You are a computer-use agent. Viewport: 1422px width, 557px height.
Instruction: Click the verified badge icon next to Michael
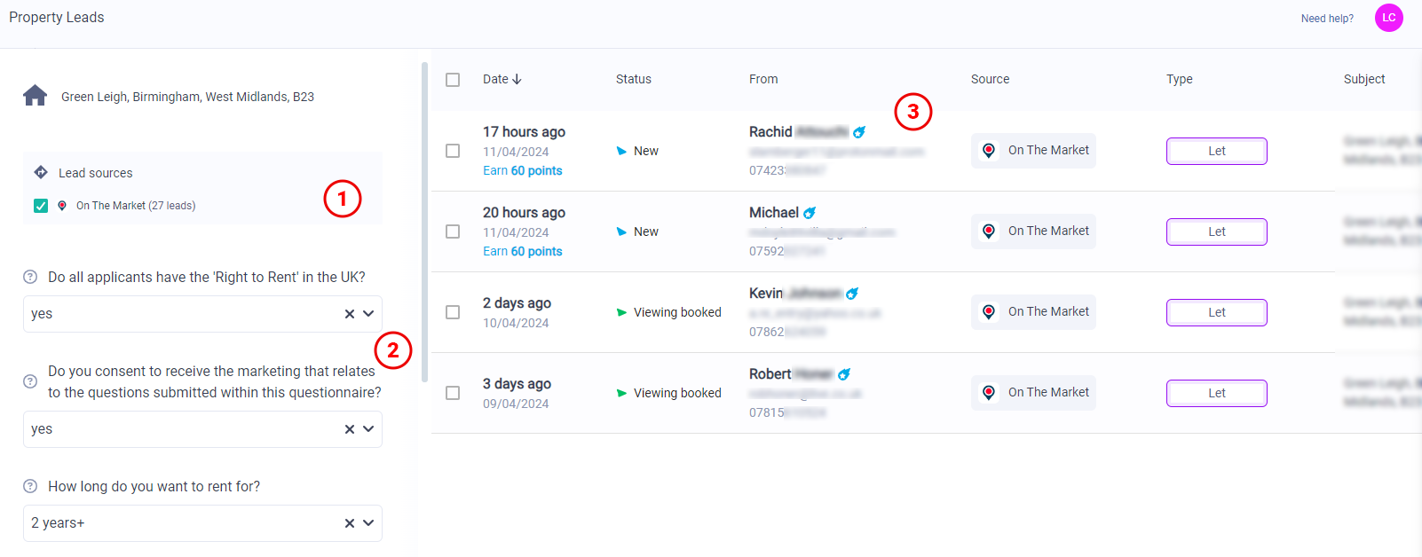[x=810, y=213]
